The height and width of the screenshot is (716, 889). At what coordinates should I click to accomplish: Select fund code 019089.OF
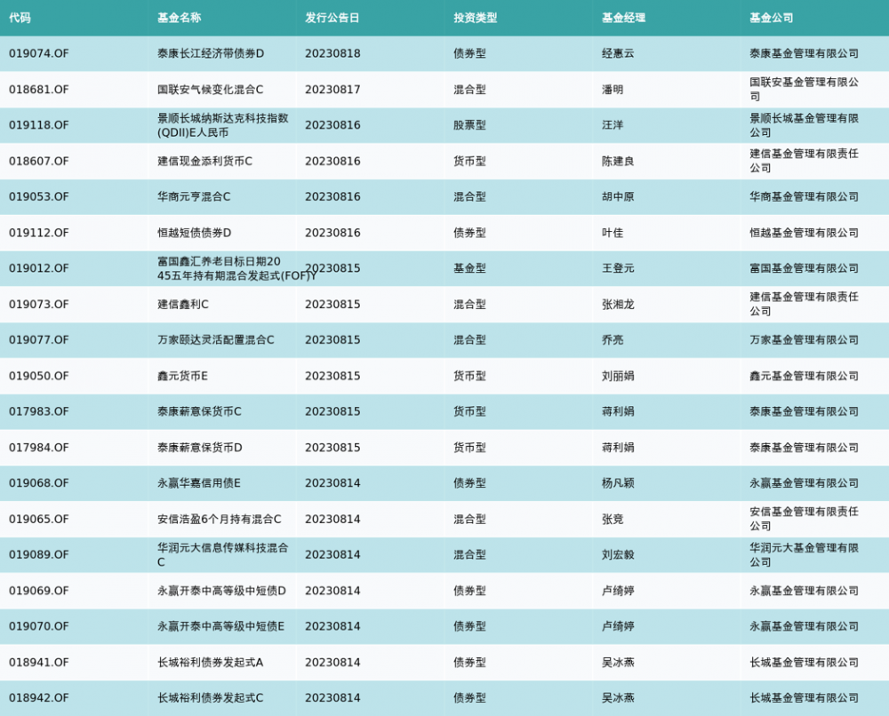tap(38, 555)
